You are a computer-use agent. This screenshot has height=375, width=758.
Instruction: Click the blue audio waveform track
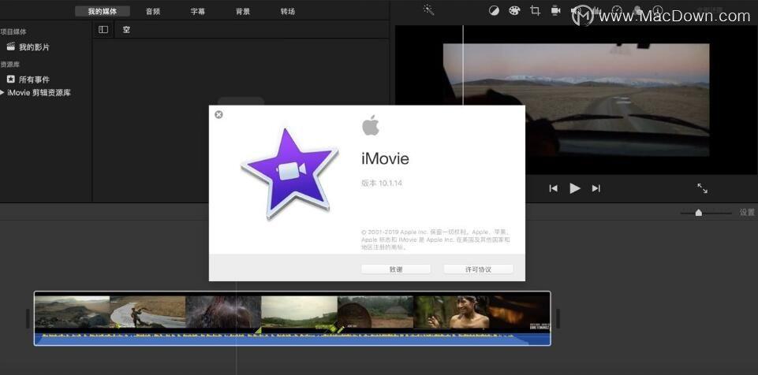[x=293, y=338]
